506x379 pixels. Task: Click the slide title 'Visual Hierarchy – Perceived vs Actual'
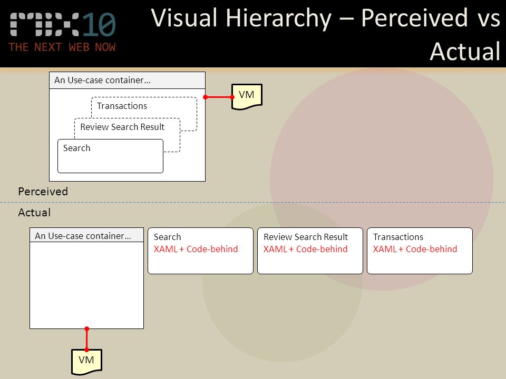click(x=325, y=34)
